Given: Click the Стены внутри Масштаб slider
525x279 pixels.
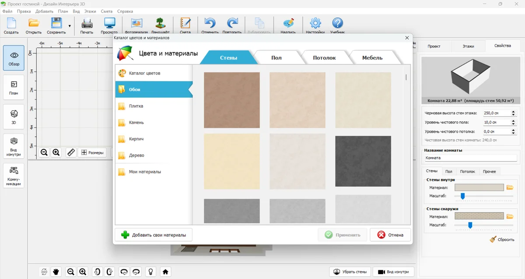Looking at the screenshot, I should [x=483, y=196].
